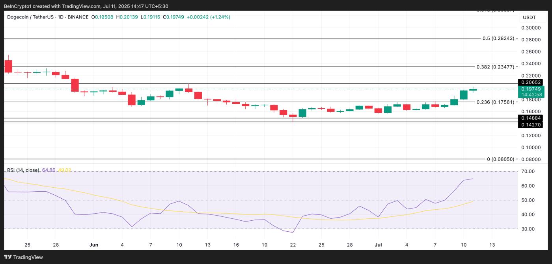Click the black 0.14884 price level tag
Screen dimensions: 552x264
point(530,117)
